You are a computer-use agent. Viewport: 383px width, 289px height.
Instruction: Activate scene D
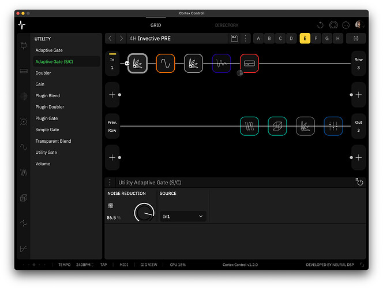point(291,38)
